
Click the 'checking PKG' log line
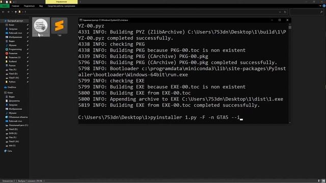tap(112, 44)
